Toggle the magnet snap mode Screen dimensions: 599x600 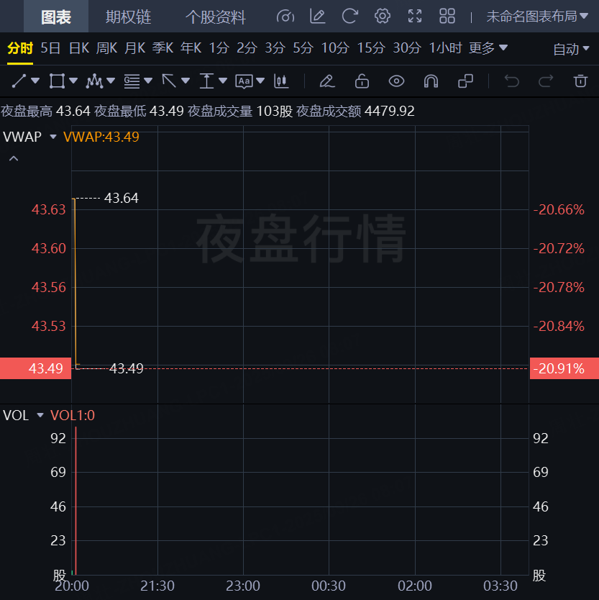[431, 81]
